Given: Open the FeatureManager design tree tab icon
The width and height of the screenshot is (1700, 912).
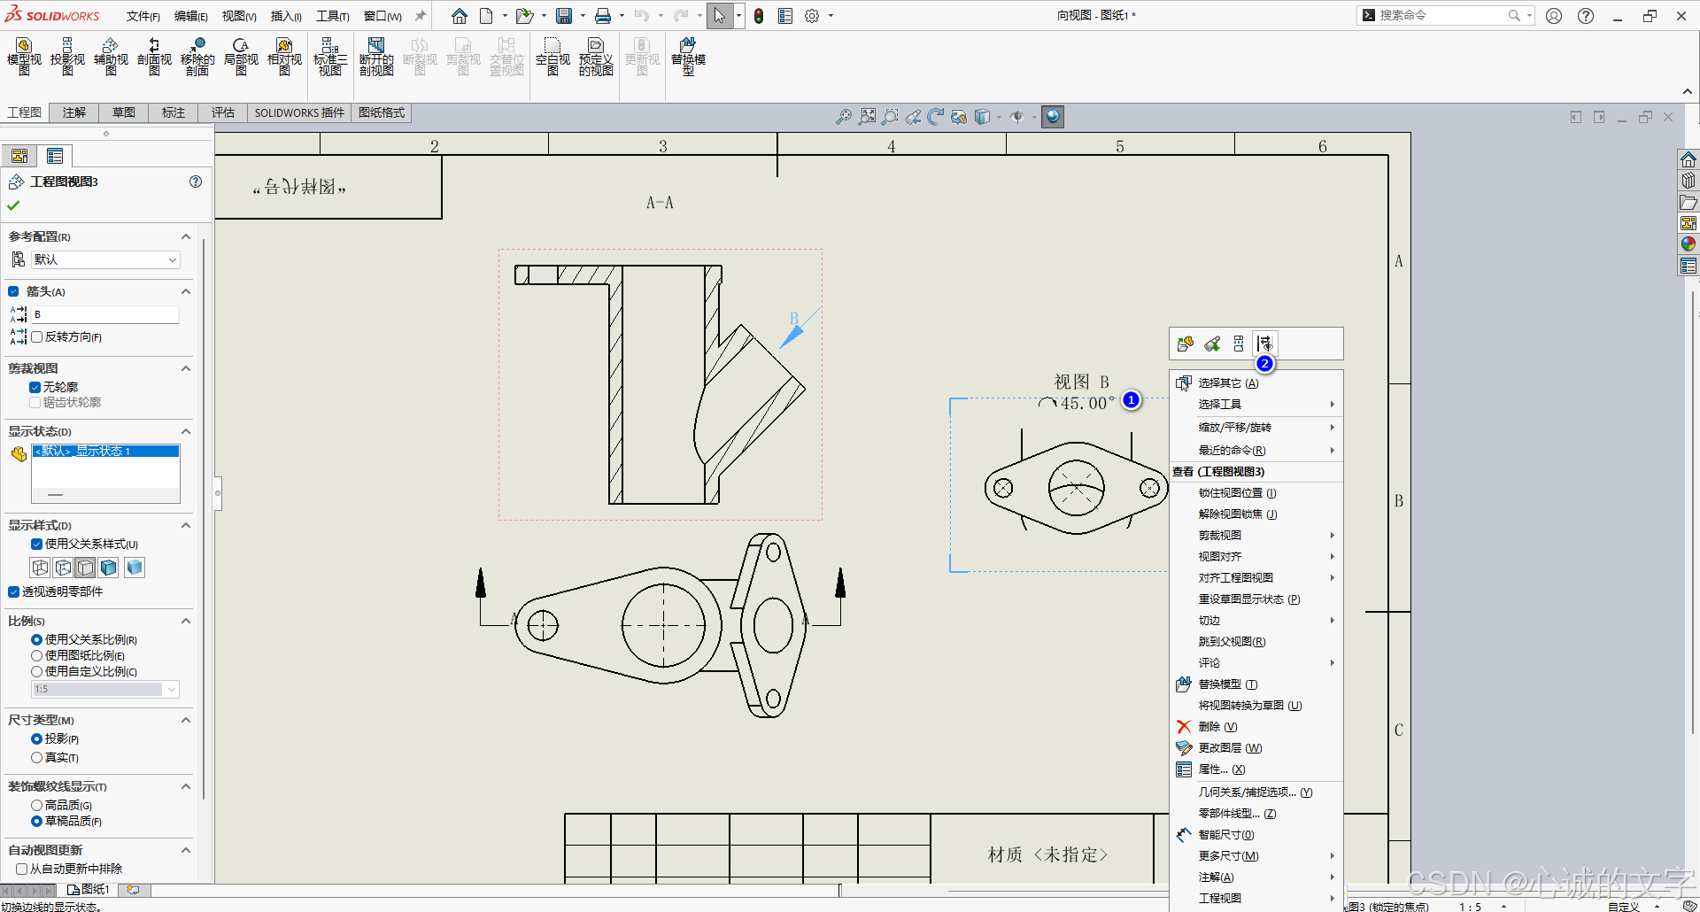Looking at the screenshot, I should (x=19, y=156).
